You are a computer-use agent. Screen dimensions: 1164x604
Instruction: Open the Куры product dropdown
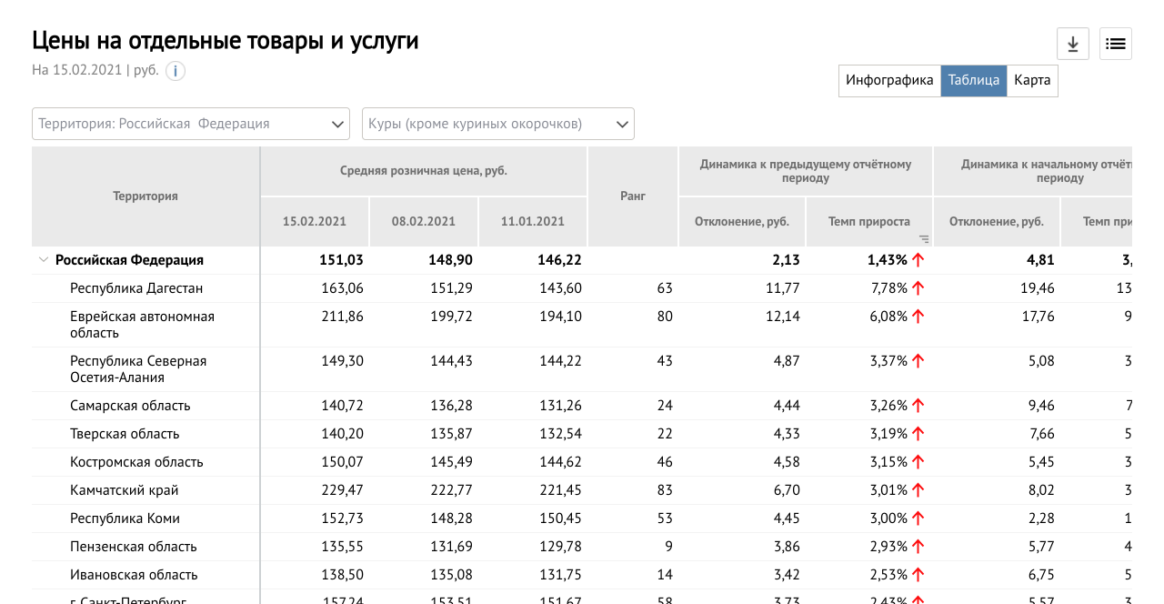click(x=498, y=124)
